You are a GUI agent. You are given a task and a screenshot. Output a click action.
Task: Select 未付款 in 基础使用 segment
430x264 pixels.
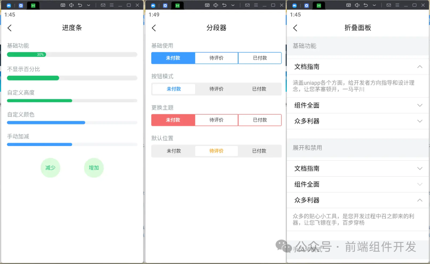[173, 58]
